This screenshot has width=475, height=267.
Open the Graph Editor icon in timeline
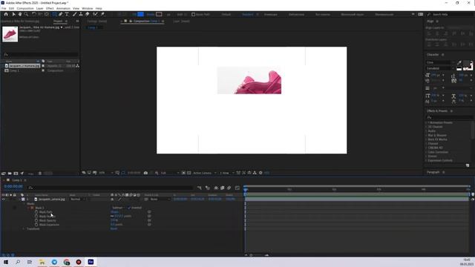[237, 188]
